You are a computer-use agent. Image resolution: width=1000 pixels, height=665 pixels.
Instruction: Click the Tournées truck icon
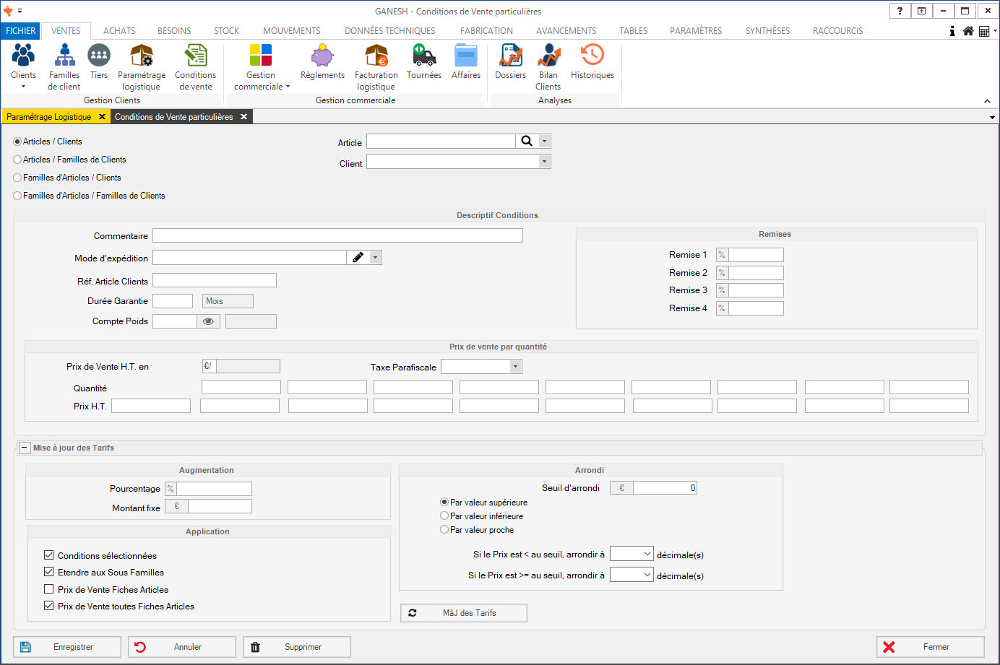click(424, 56)
